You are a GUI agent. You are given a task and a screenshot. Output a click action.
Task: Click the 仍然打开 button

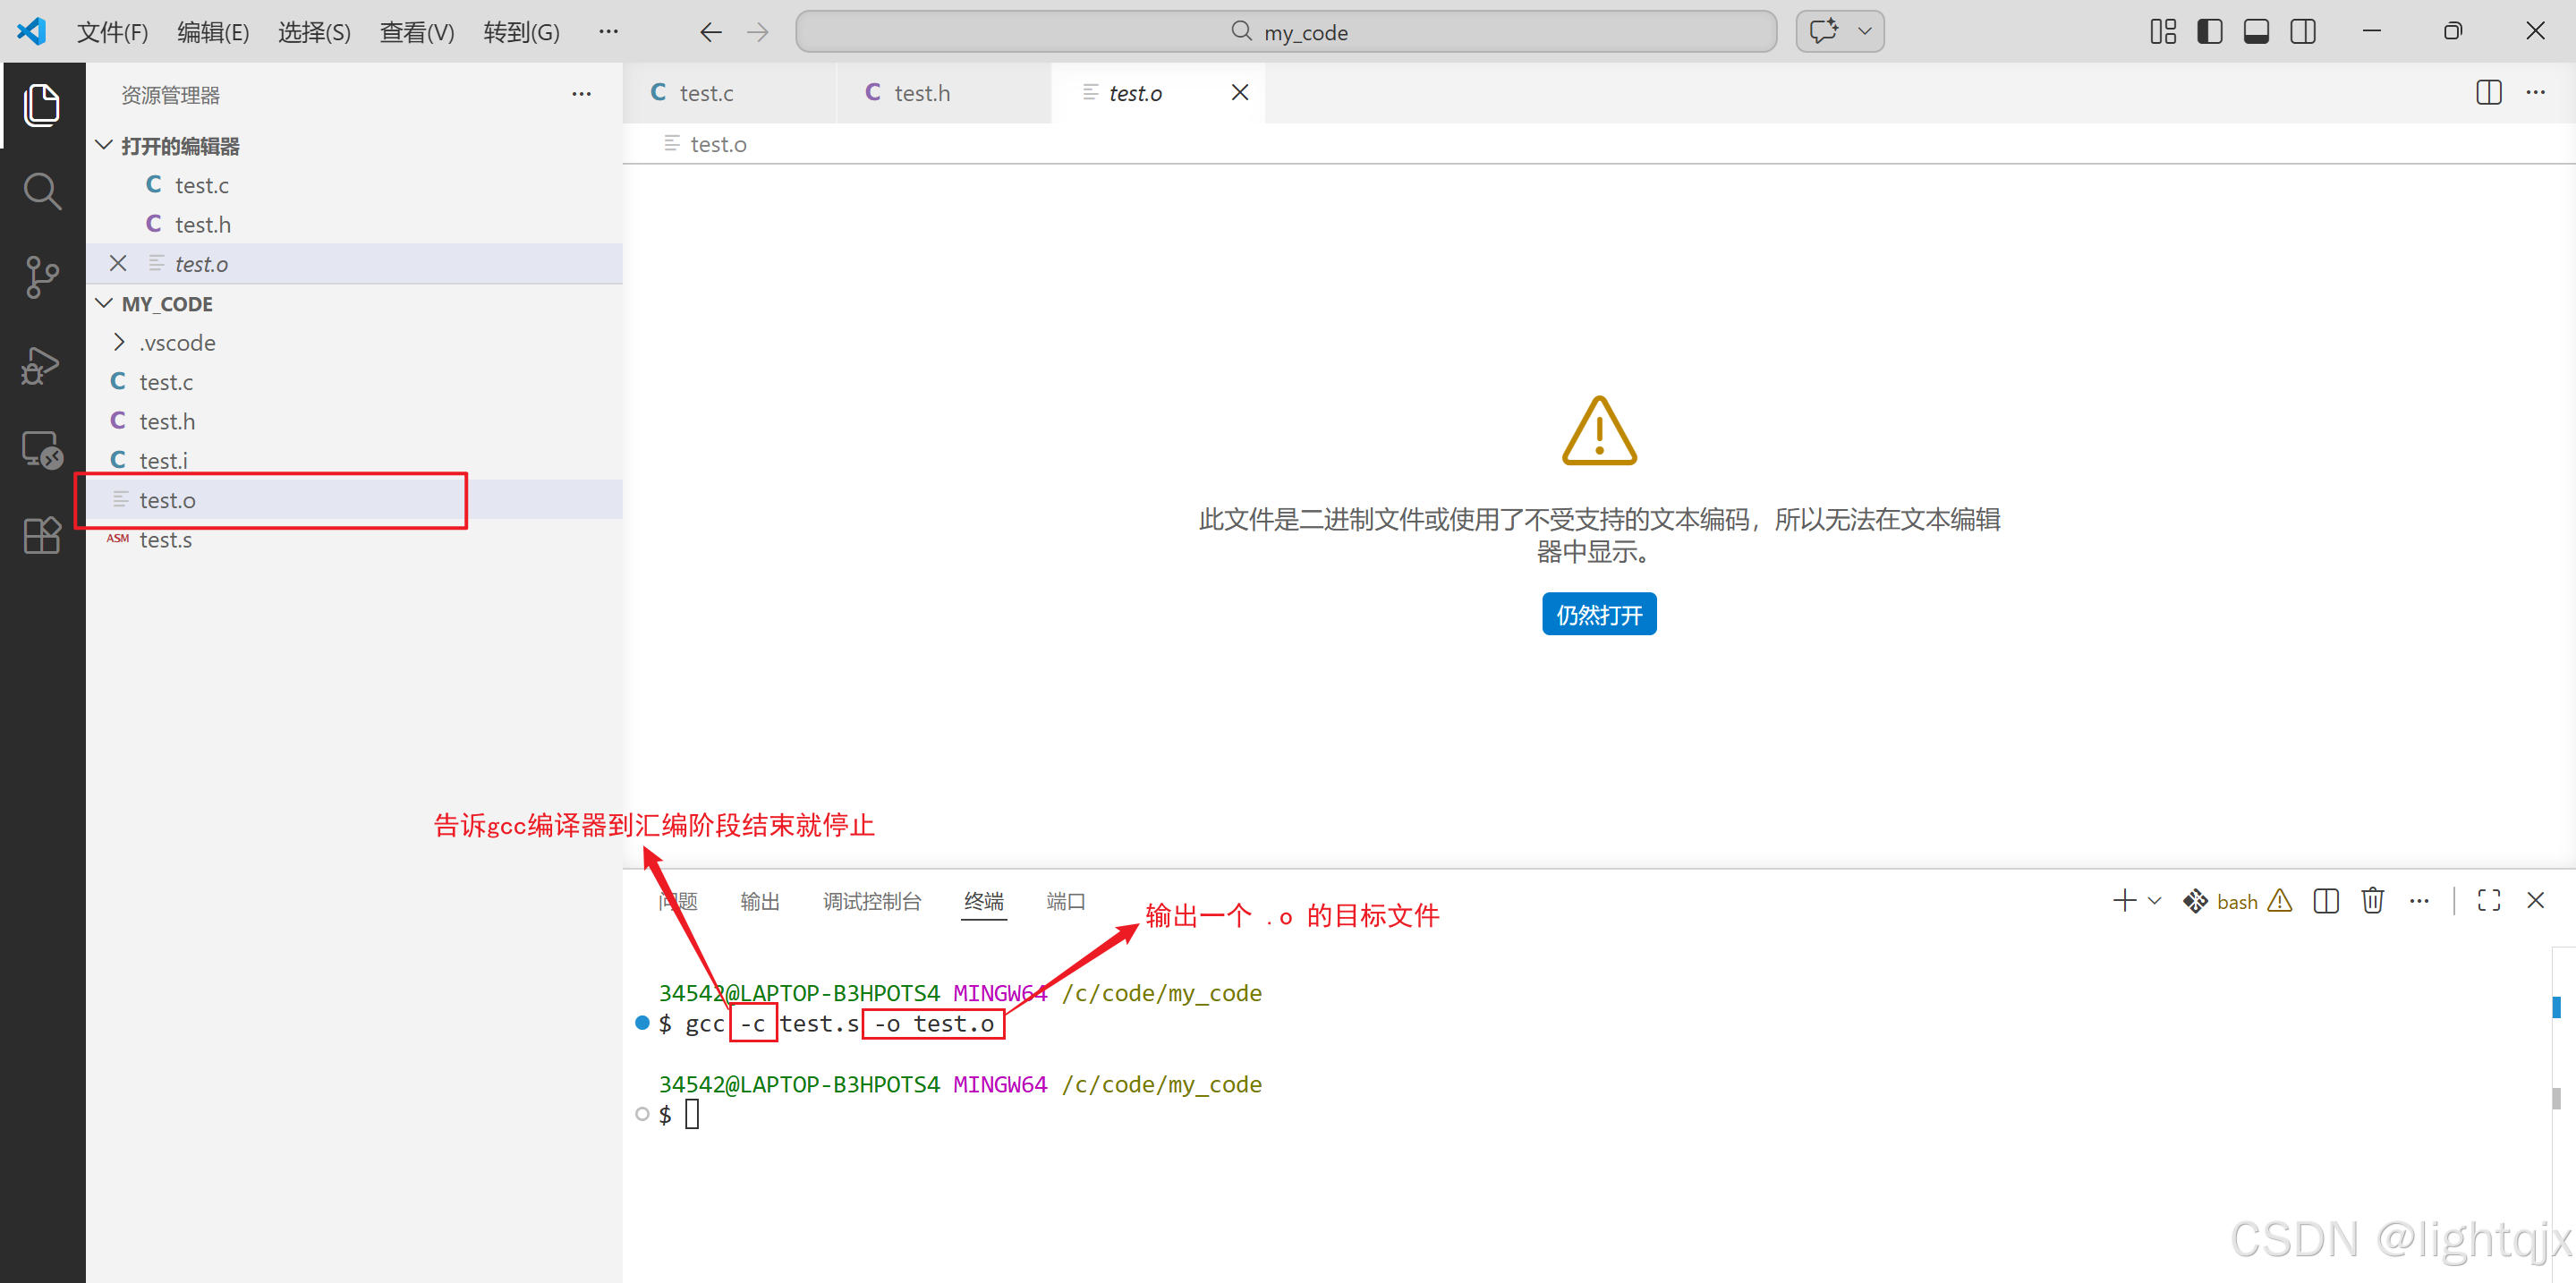tap(1599, 614)
